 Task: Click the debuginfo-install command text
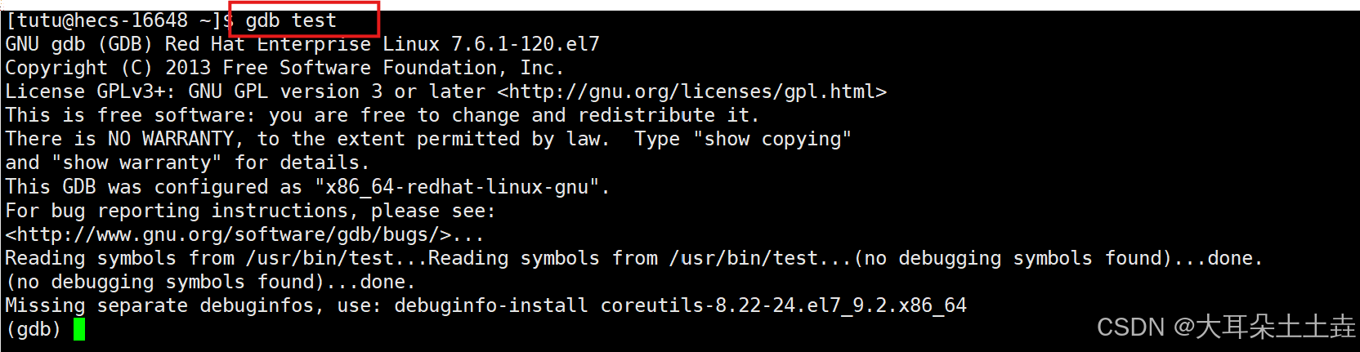pyautogui.click(x=491, y=305)
